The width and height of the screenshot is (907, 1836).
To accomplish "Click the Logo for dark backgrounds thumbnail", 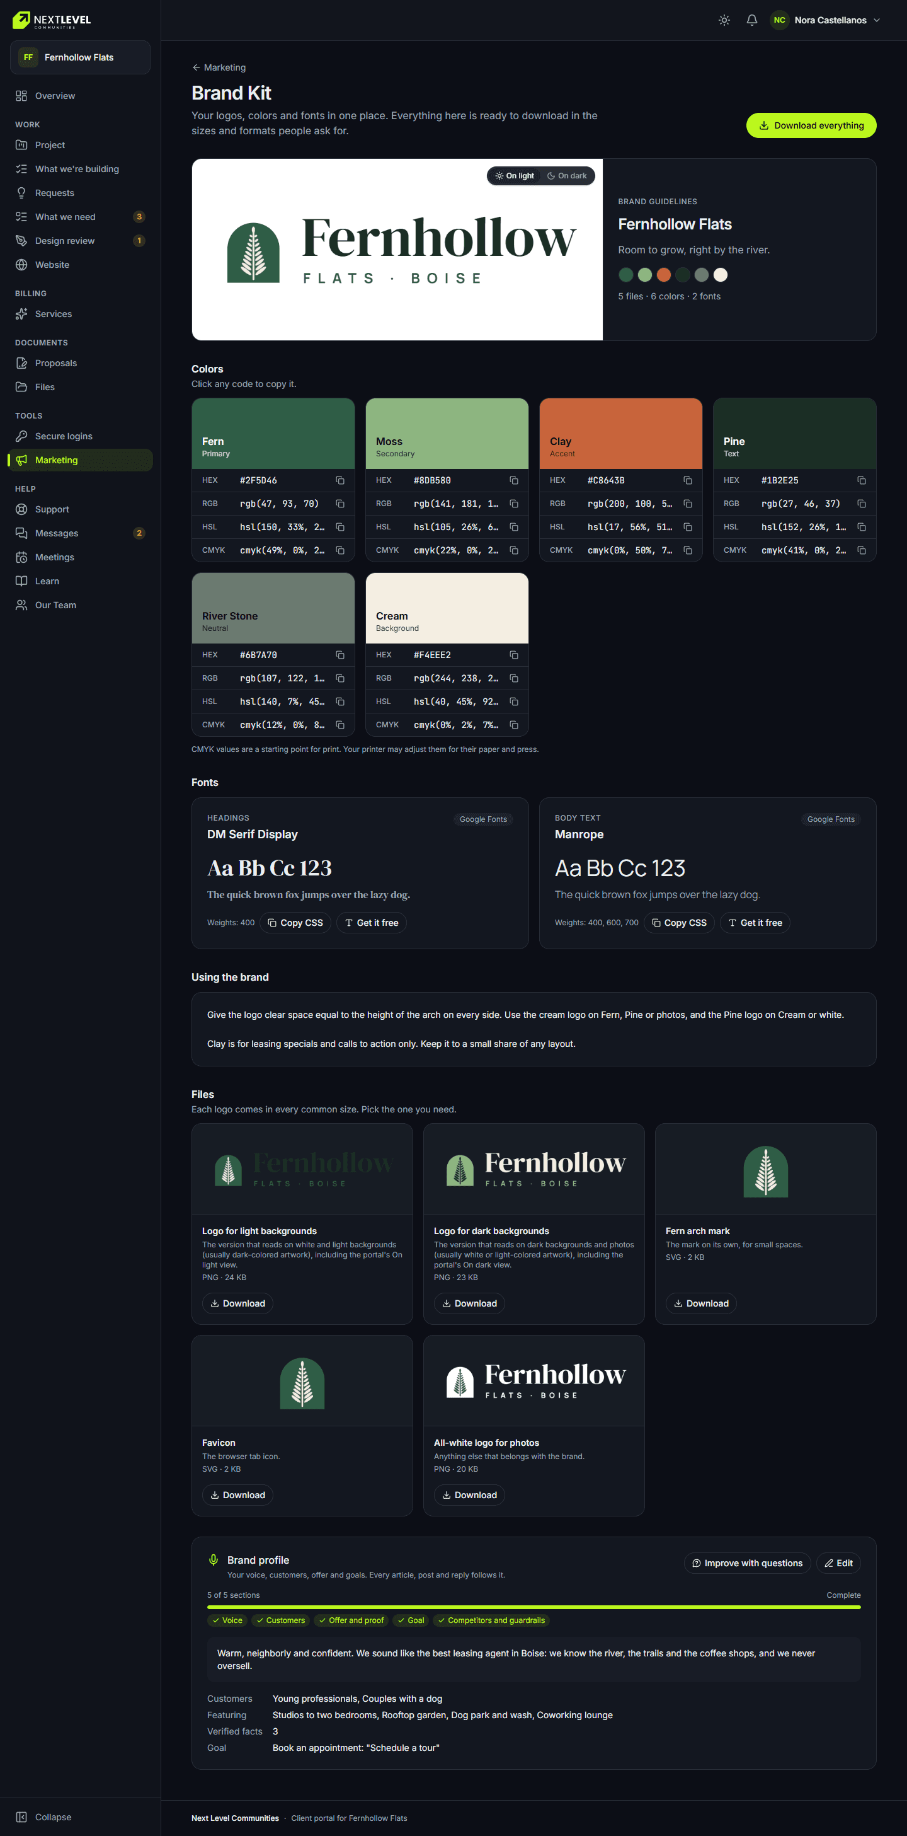I will [533, 1170].
